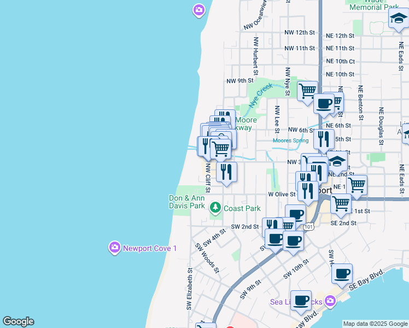Open the coffee cup marker left of Sea Lion Docks

[301, 300]
